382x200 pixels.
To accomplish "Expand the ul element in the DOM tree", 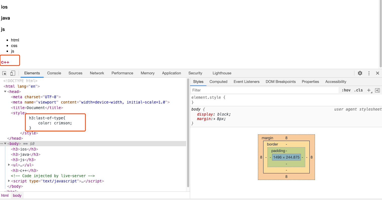I will click(x=9, y=165).
